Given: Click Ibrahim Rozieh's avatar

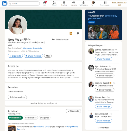Looking at the screenshot, I should pyautogui.click(x=91, y=115).
